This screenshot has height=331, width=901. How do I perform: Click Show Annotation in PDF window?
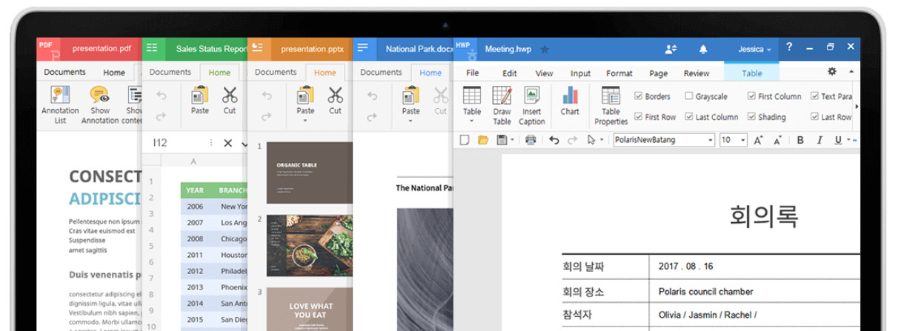pyautogui.click(x=99, y=104)
